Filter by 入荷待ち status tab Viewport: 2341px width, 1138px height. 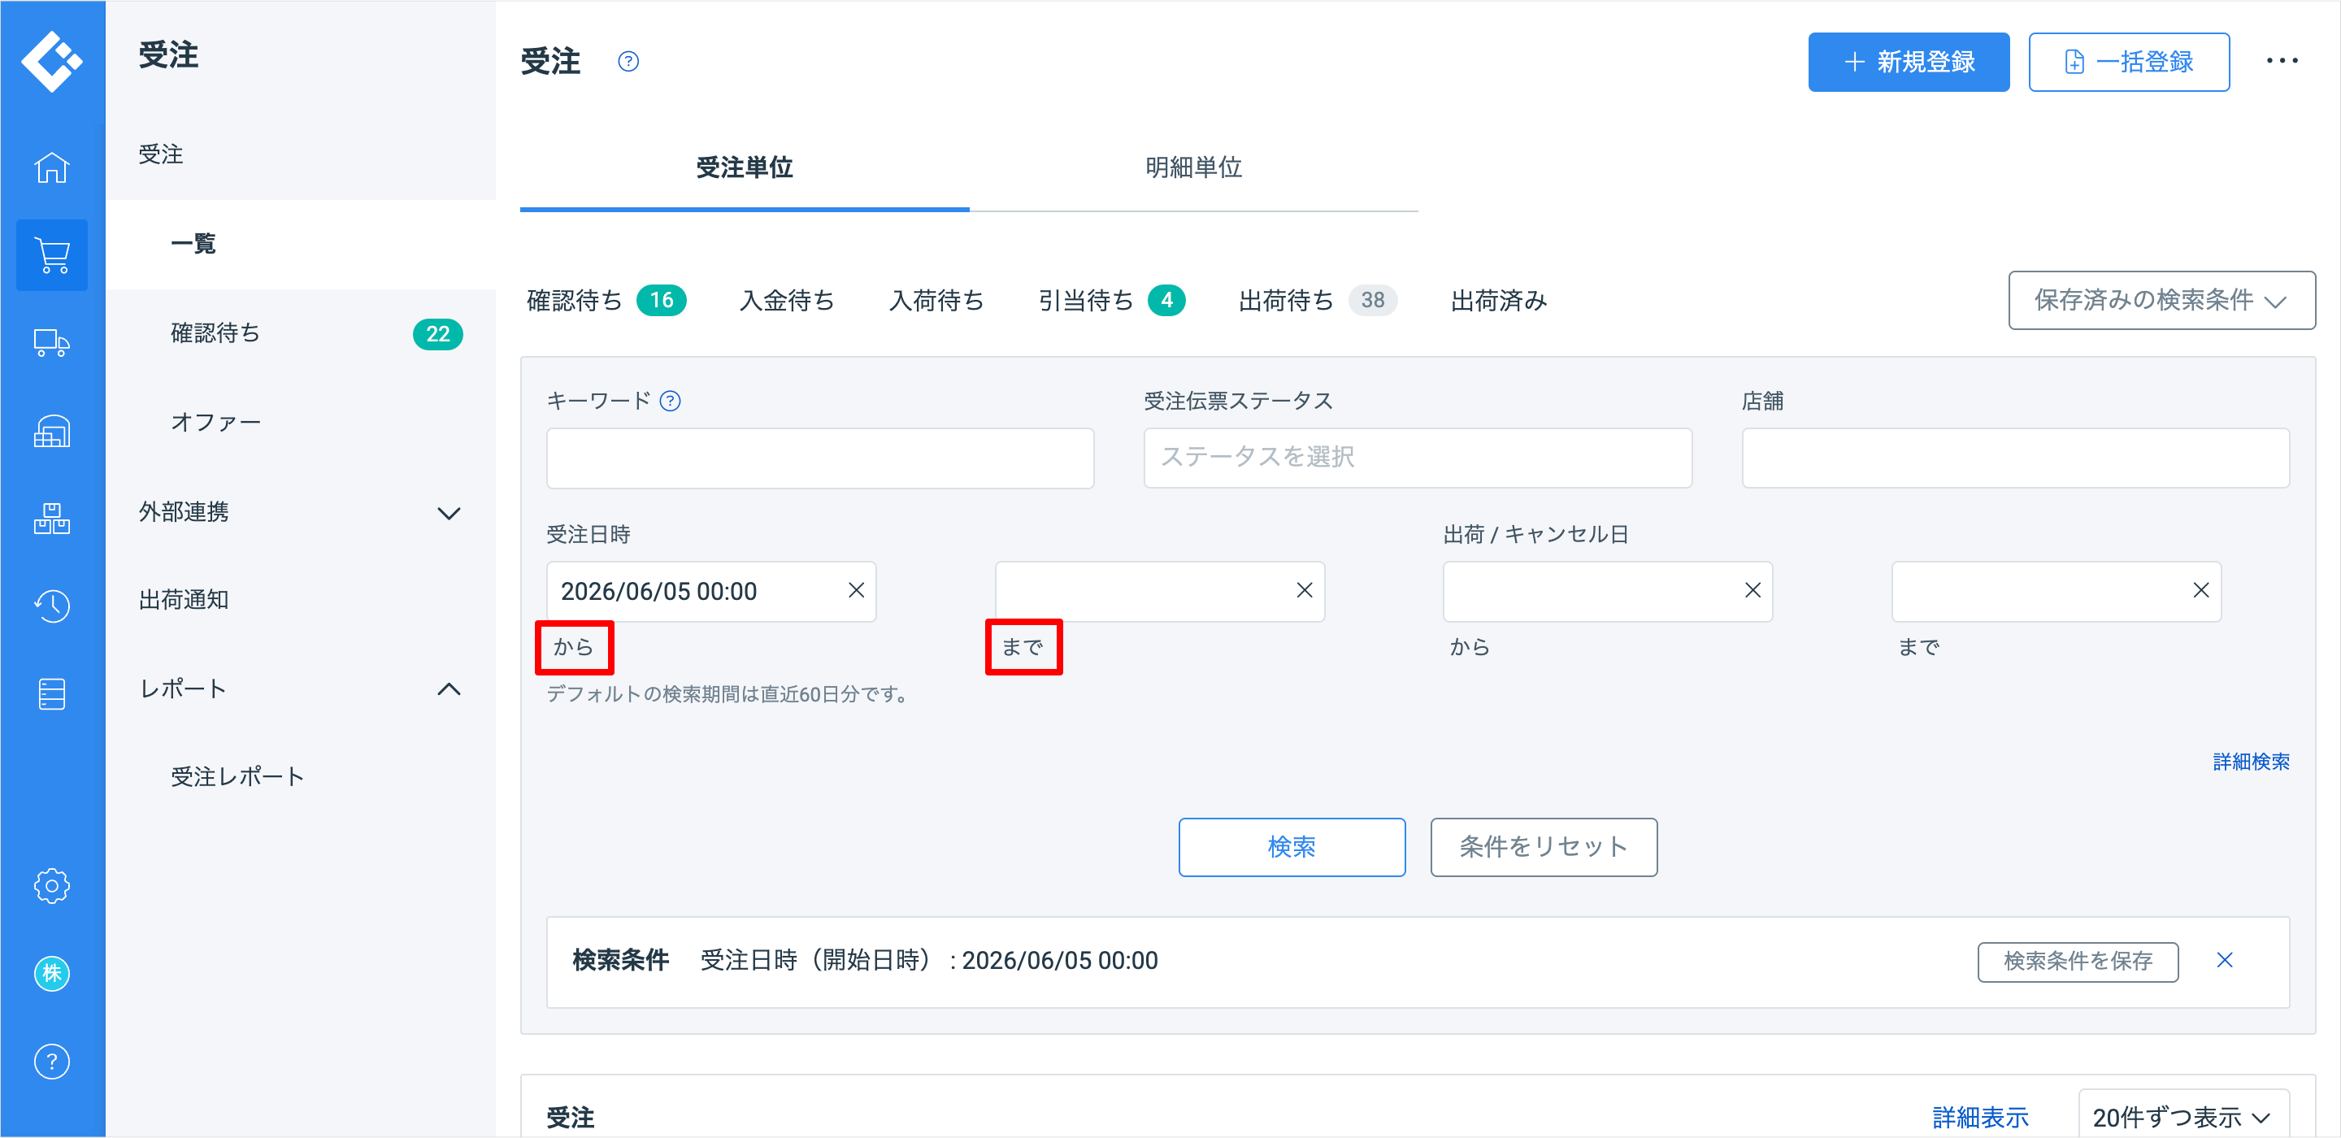click(x=936, y=301)
